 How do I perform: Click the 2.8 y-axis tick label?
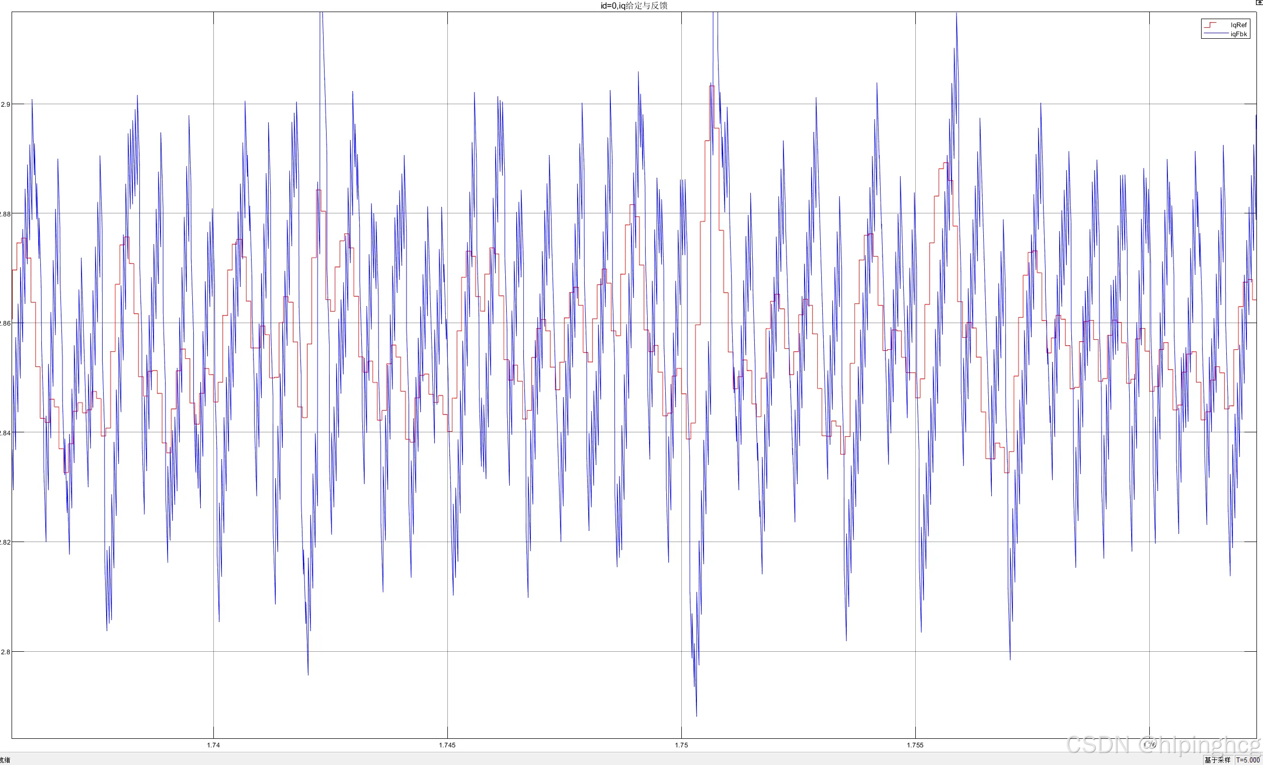tap(5, 652)
